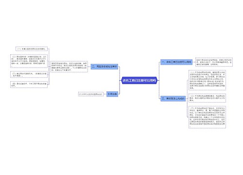Select the description note left of branch 二
243x175 pixels.
tap(69, 67)
